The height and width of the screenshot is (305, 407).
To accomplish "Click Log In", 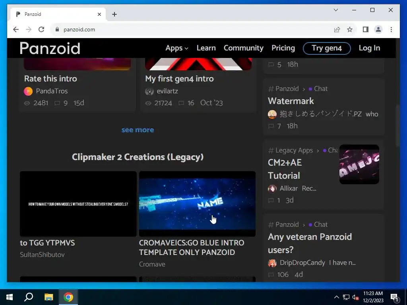I will tap(369, 48).
